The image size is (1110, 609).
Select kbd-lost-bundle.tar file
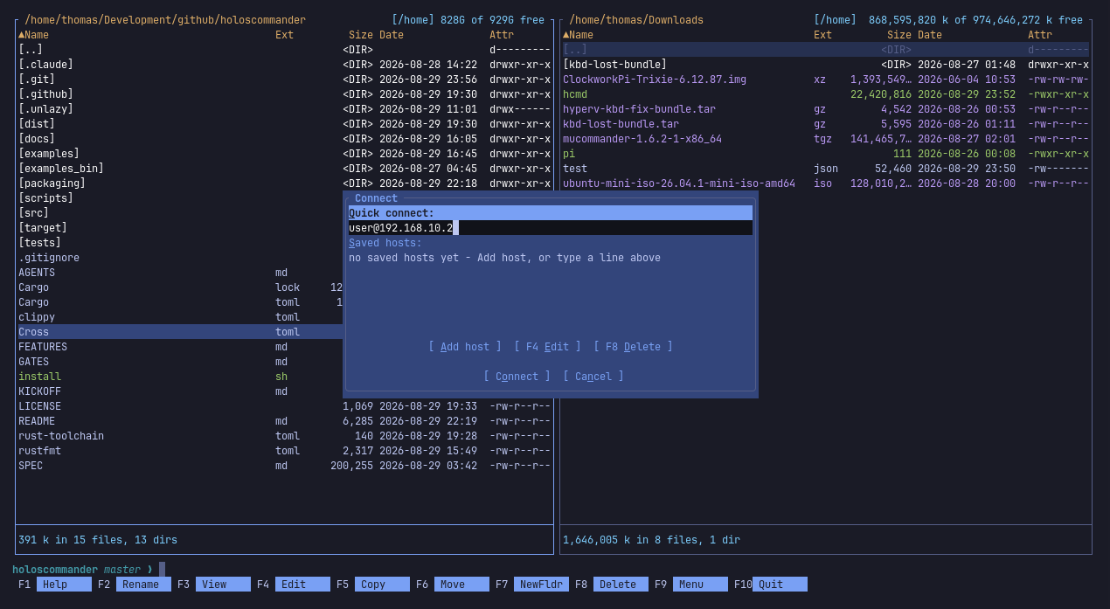(826, 124)
